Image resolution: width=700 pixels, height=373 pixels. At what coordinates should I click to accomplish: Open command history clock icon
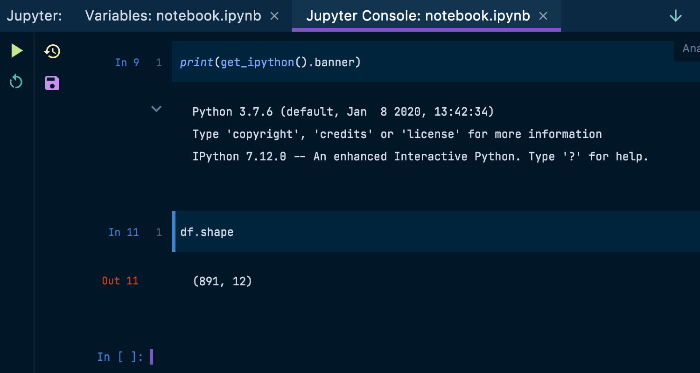(52, 51)
